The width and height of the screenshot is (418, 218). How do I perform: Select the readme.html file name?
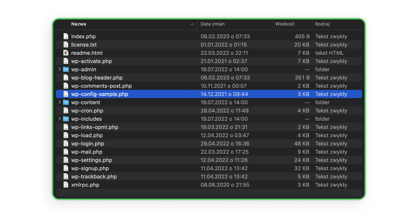pyautogui.click(x=87, y=53)
